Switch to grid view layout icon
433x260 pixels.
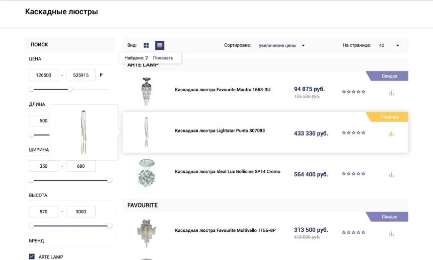146,45
